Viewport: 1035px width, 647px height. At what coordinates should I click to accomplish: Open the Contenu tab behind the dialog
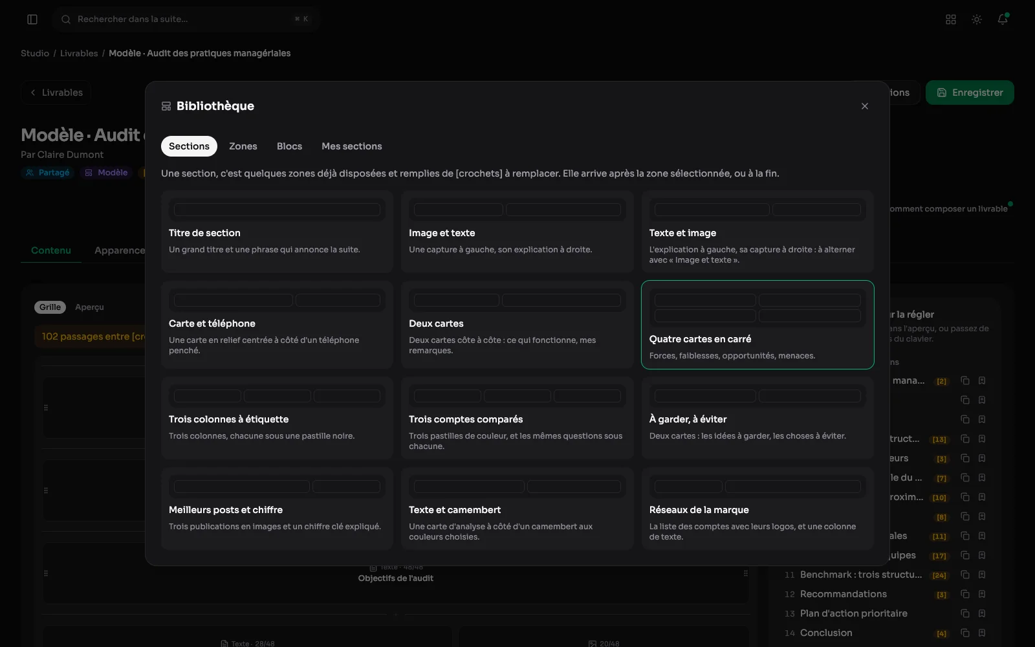51,250
